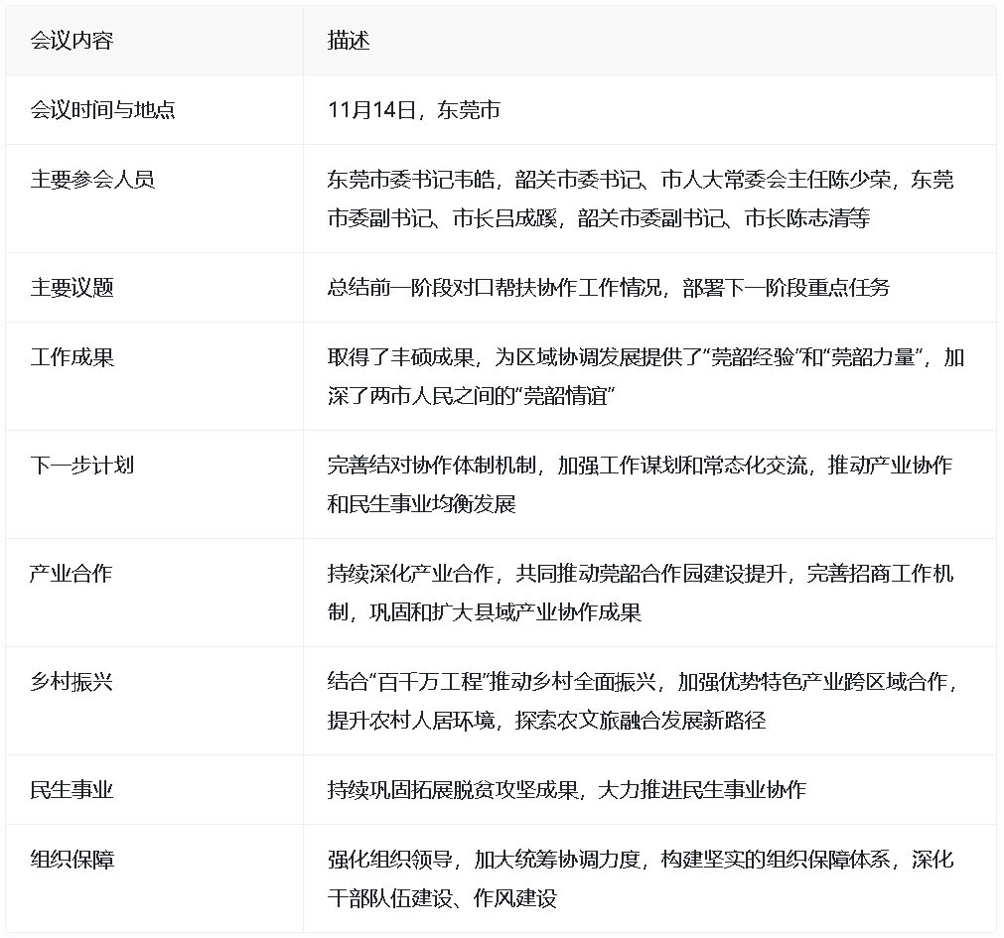The image size is (1004, 938).
Task: Select the 民生事业 row label
Action: pos(72,790)
